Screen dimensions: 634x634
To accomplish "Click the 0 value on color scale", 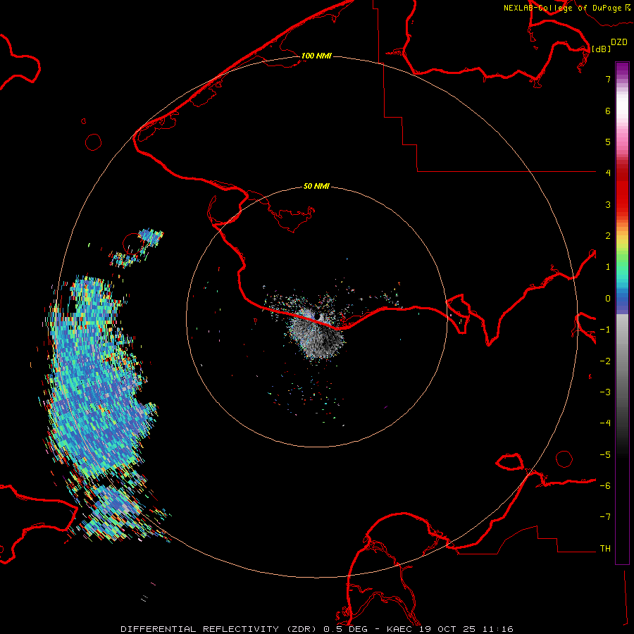I will click(608, 299).
